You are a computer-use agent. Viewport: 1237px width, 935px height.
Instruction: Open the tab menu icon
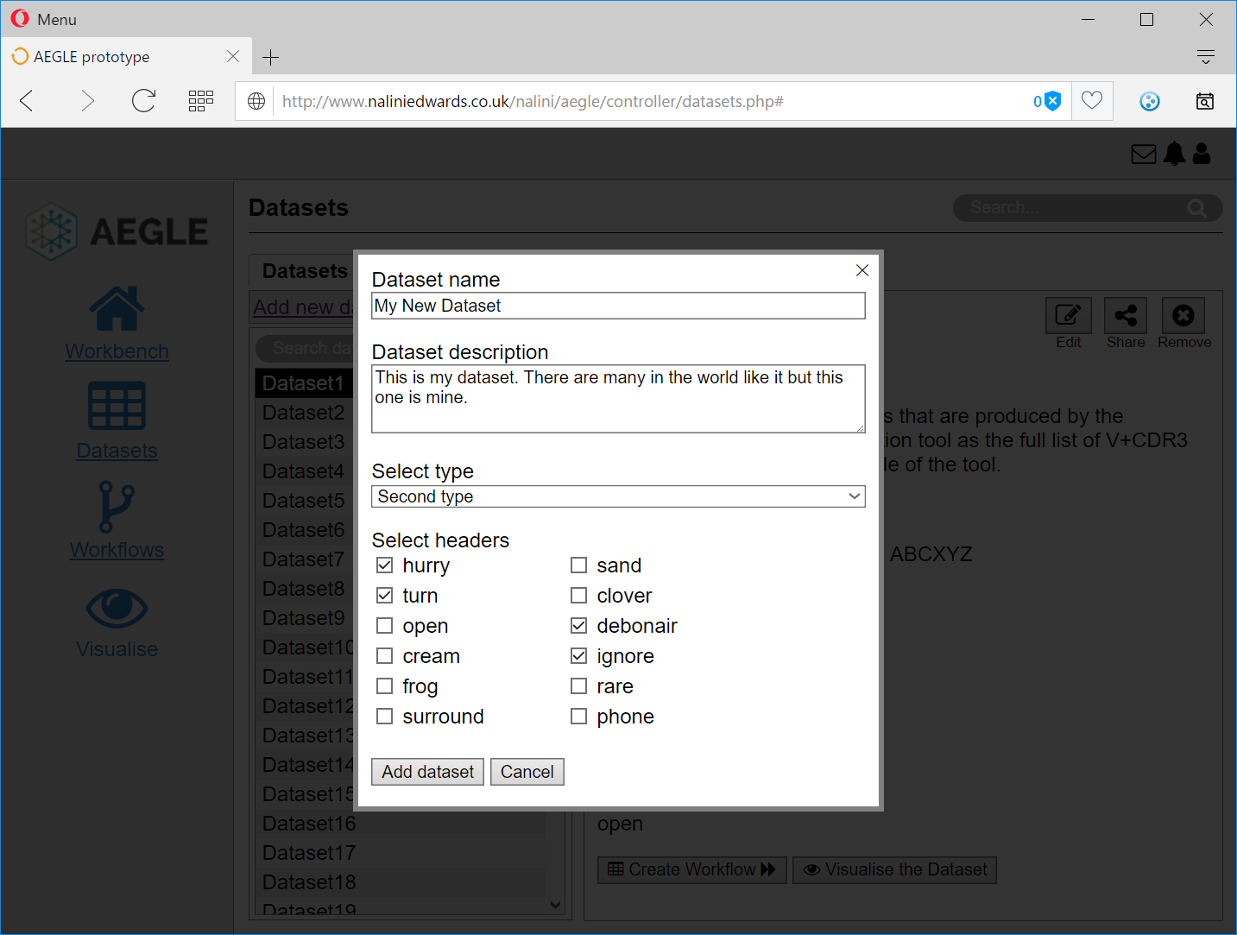[x=1206, y=57]
